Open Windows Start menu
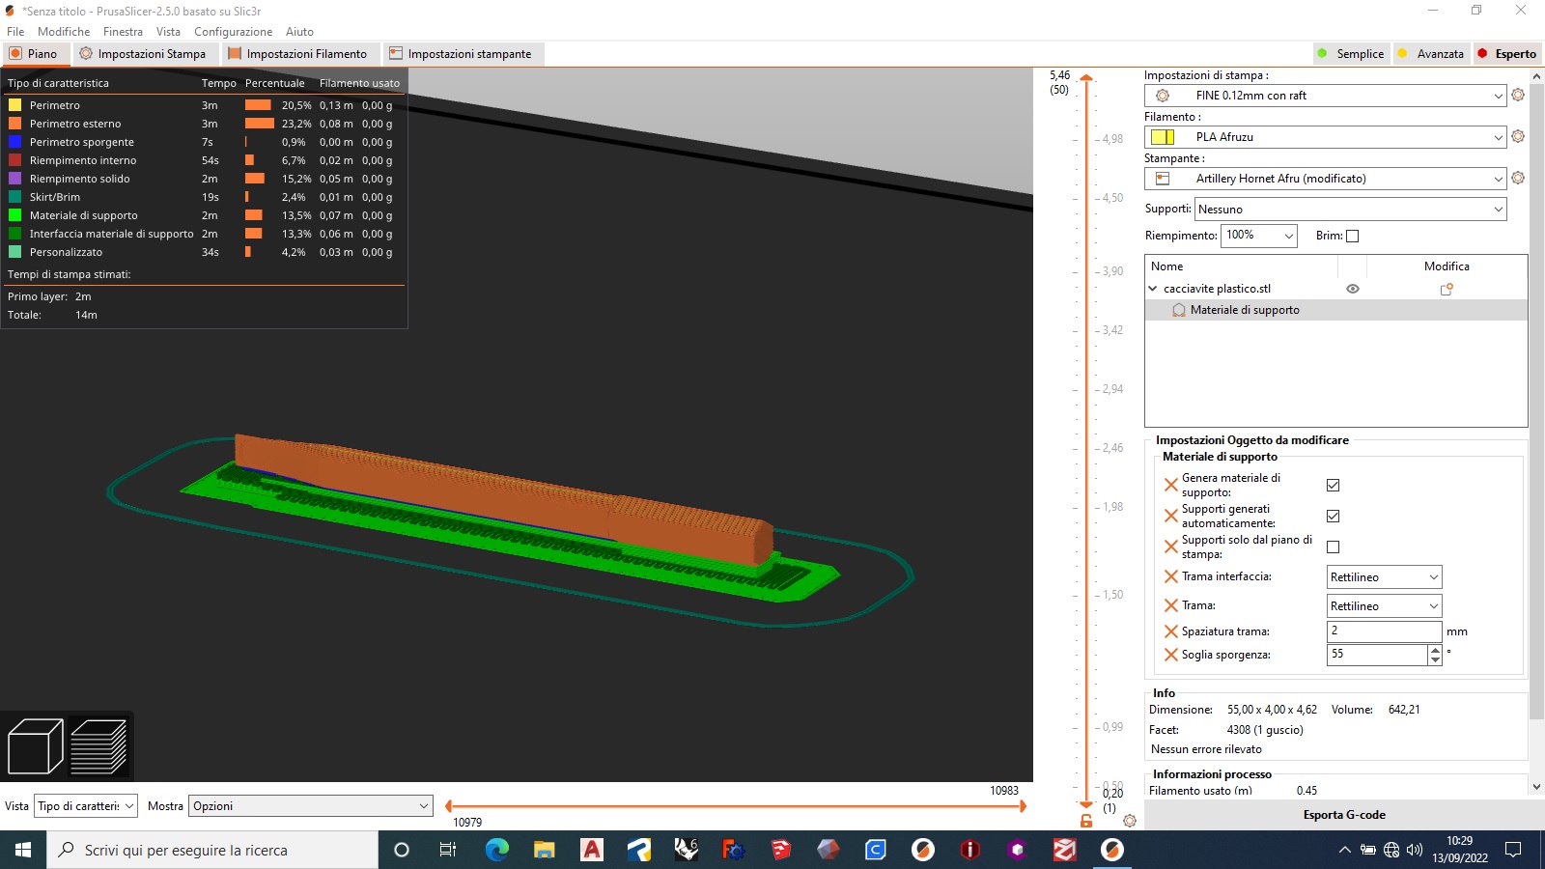This screenshot has width=1545, height=869. pyautogui.click(x=23, y=850)
